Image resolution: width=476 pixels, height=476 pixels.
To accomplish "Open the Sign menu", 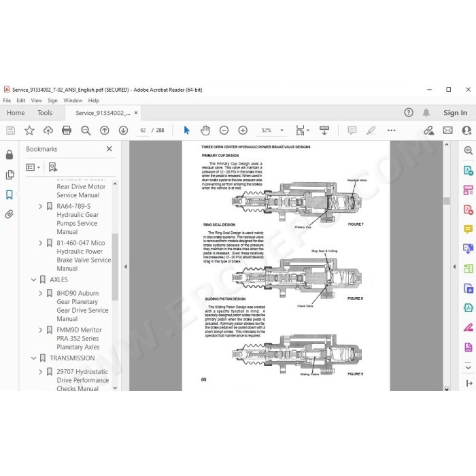I will [52, 101].
